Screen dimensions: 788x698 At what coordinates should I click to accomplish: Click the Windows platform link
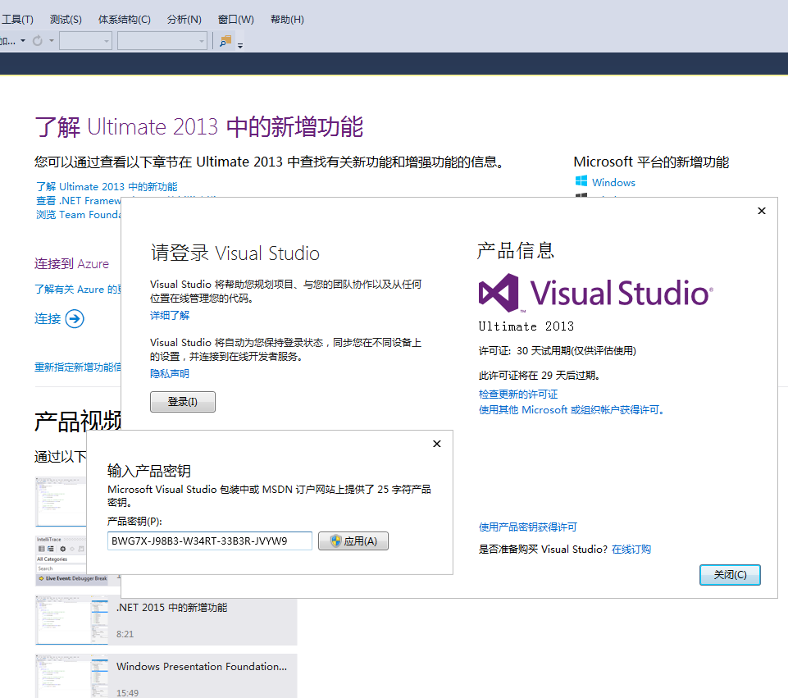[613, 182]
